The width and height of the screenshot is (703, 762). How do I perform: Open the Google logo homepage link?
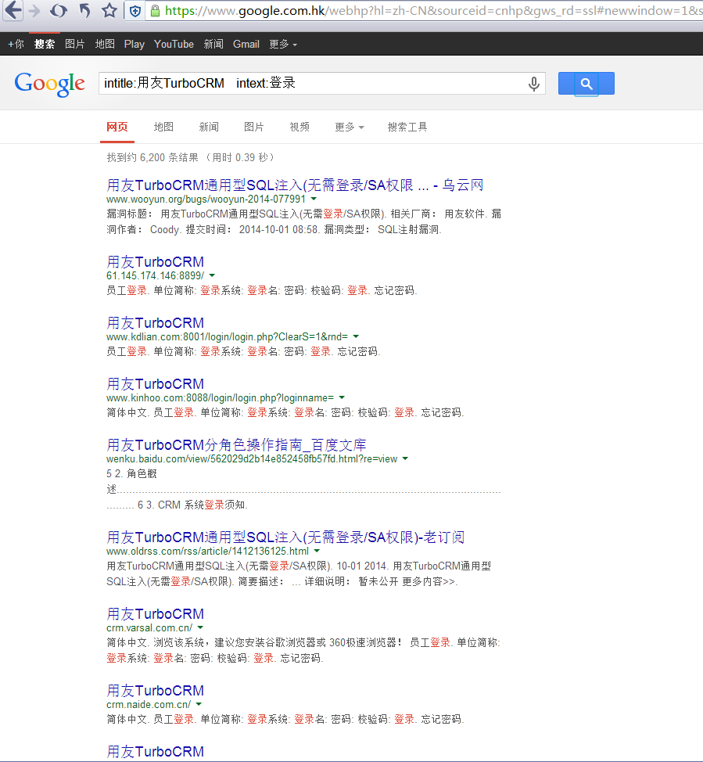coord(49,84)
